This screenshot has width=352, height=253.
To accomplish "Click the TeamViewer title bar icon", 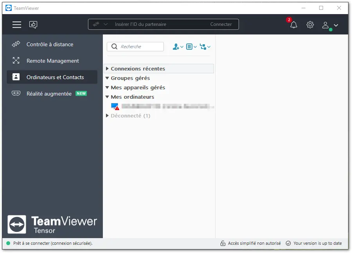I will point(9,8).
